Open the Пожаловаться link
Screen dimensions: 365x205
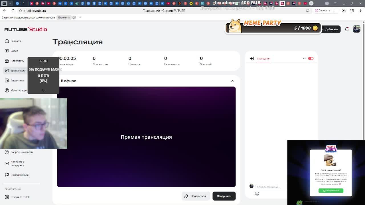(19, 175)
